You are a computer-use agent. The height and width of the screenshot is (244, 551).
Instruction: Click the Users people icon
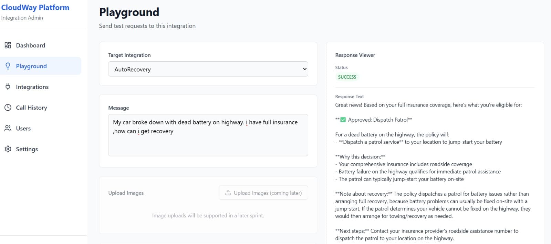8,128
